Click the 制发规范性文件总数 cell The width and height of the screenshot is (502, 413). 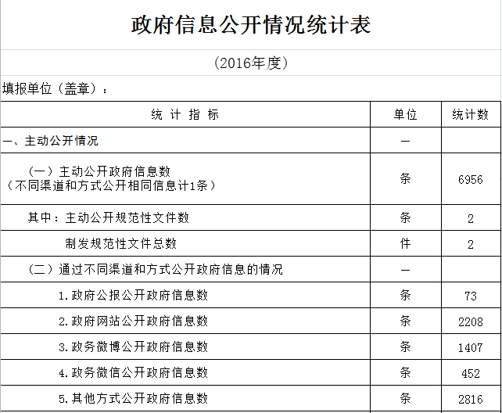tap(121, 244)
